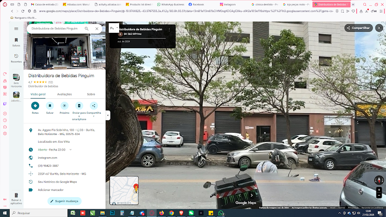Click the Salvar bookmark icon
This screenshot has height=217, width=386.
point(50,106)
